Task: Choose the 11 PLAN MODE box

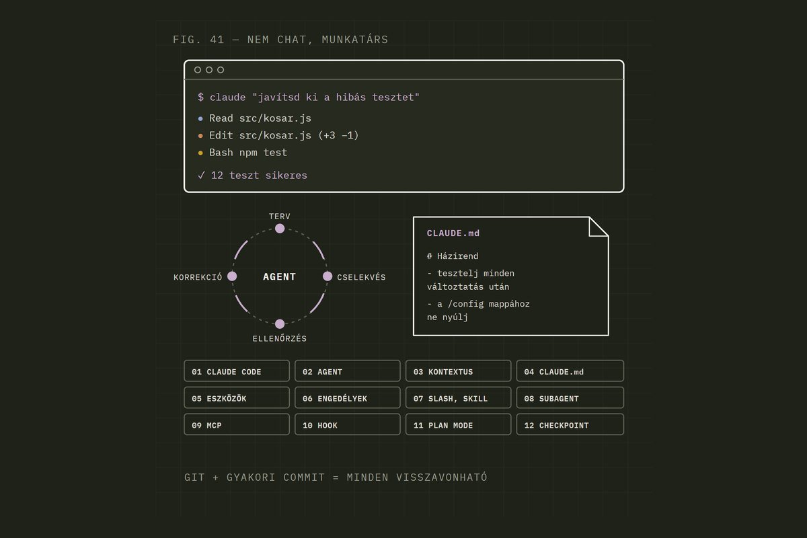Action: 459,425
